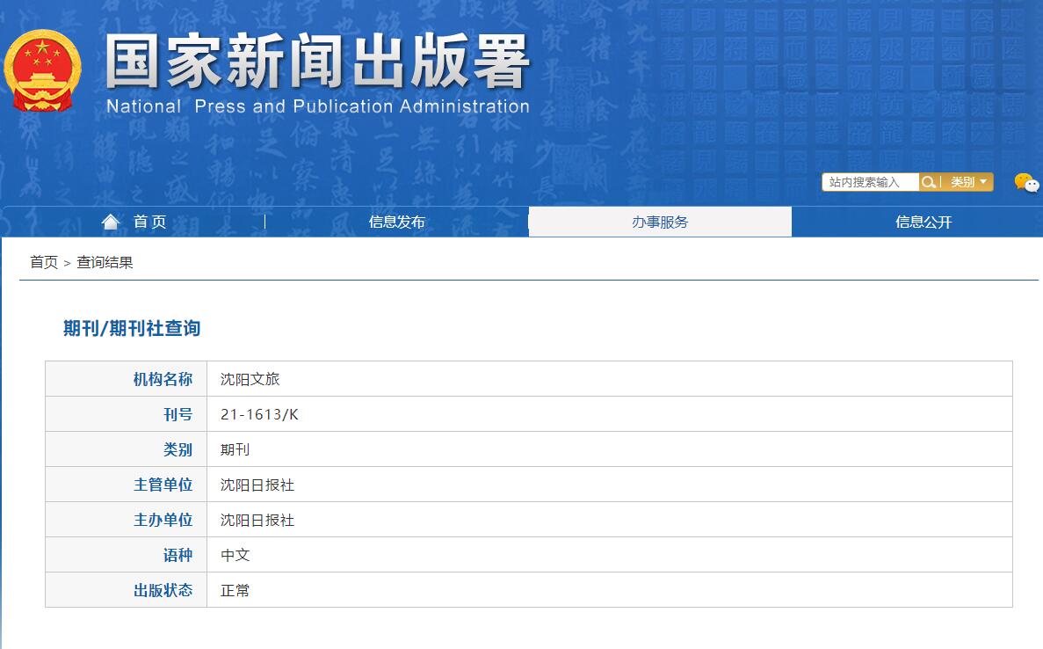This screenshot has height=649, width=1043.
Task: Select the 信息公开 navigation tab
Action: pos(923,222)
